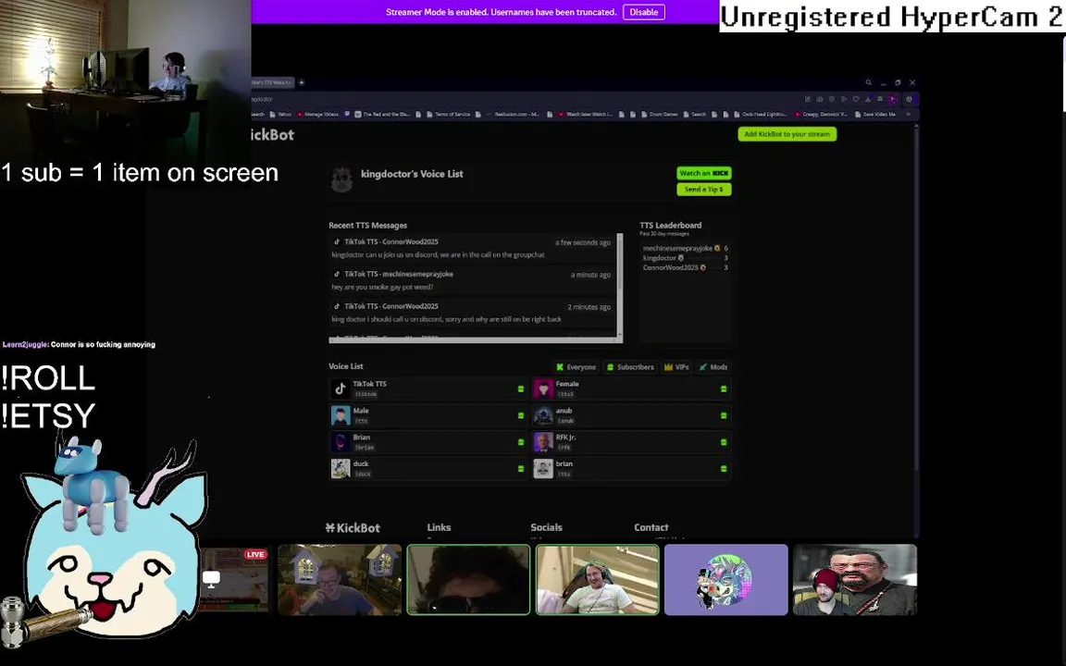Screen dimensions: 1066x666
Task: Click the duck voice avatar icon
Action: click(x=340, y=469)
